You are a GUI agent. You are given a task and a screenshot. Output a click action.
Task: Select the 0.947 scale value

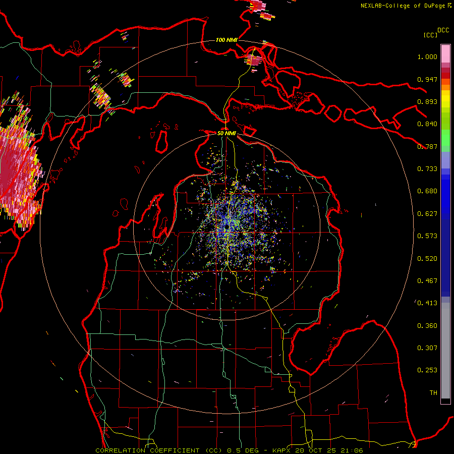tap(427, 79)
